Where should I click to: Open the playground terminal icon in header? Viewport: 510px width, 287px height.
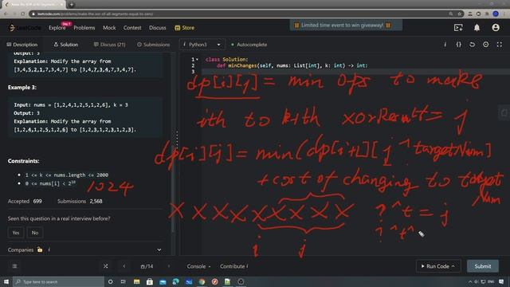coord(458,28)
